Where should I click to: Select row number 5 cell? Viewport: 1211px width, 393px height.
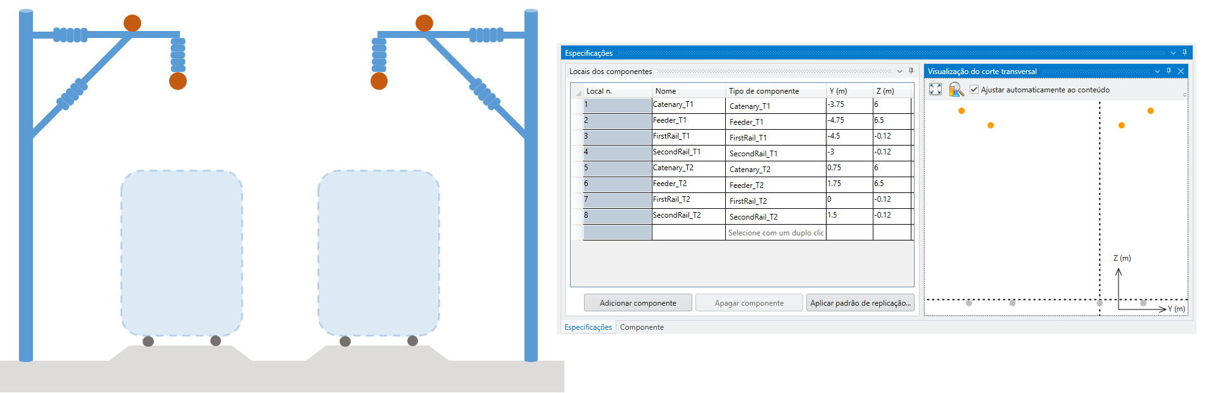pyautogui.click(x=618, y=169)
